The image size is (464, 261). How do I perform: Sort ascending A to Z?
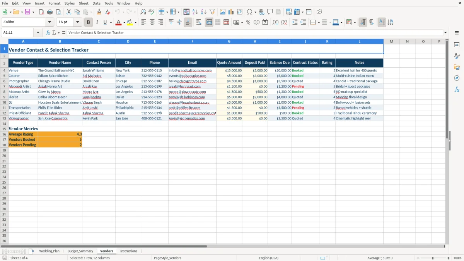click(195, 12)
